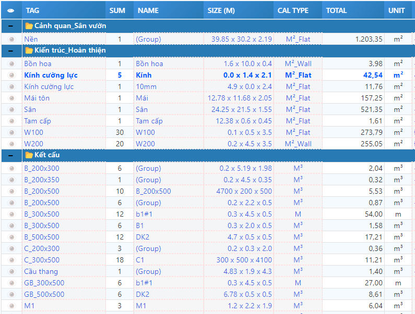
Task: Click the C_300x500 tag link
Action: pos(42,260)
